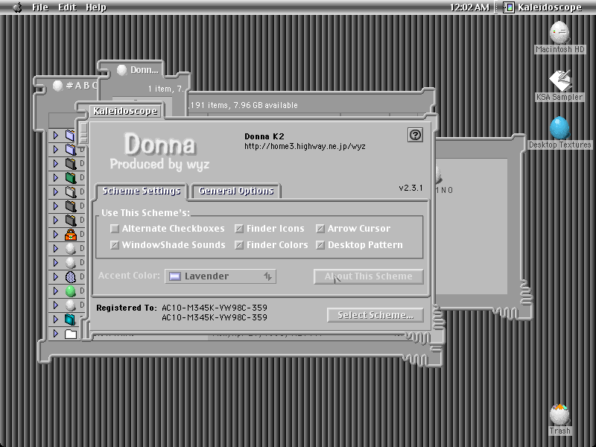Image resolution: width=596 pixels, height=447 pixels.
Task: Select the Trash icon on desktop
Action: click(x=559, y=414)
